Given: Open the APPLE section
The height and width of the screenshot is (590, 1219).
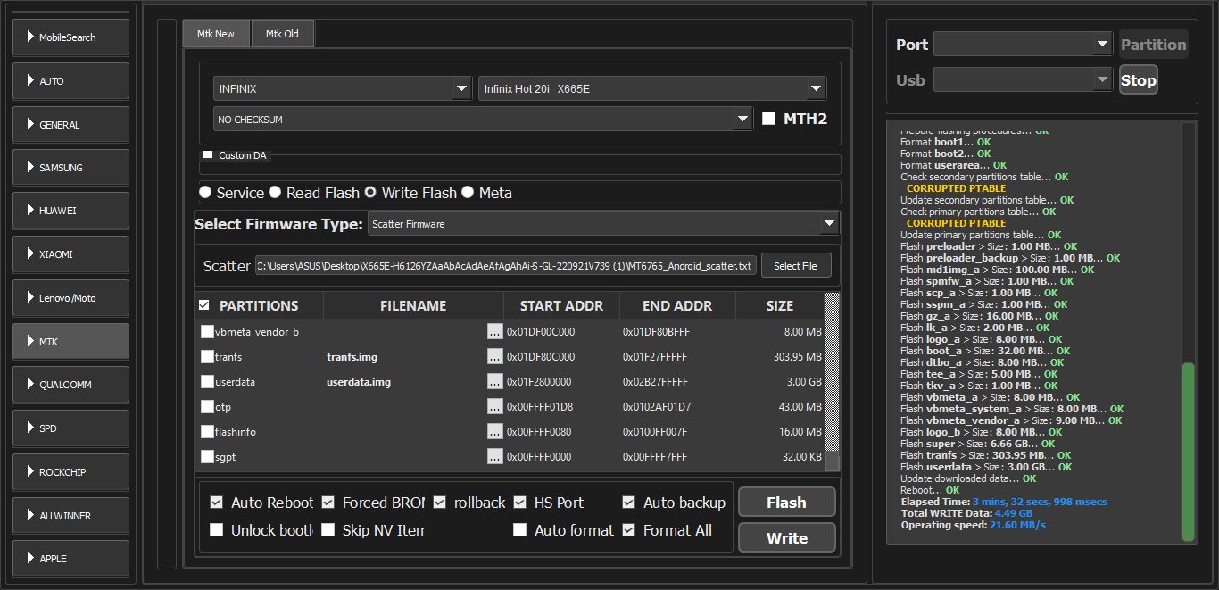Looking at the screenshot, I should [71, 559].
